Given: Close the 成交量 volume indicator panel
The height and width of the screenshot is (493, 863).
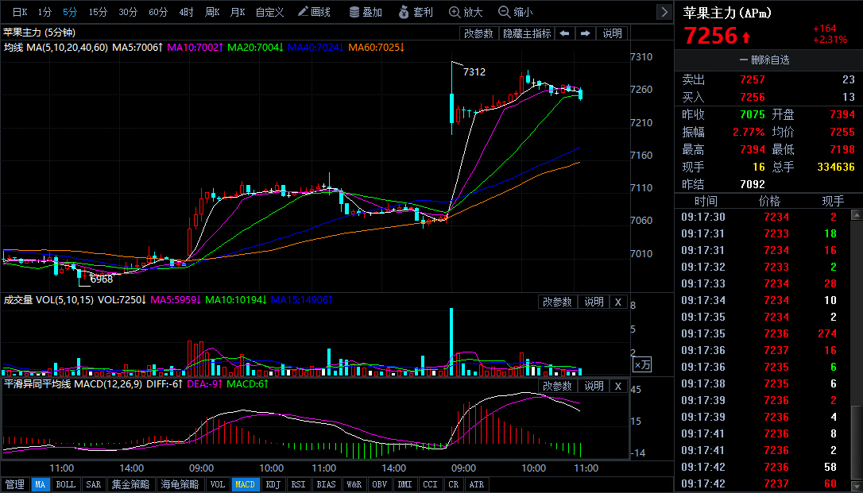Looking at the screenshot, I should pyautogui.click(x=618, y=302).
